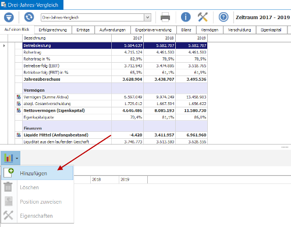The image size is (291, 227).
Task: Select Liquidität aus dem laufenden Geschäft row
Action: click(x=56, y=142)
